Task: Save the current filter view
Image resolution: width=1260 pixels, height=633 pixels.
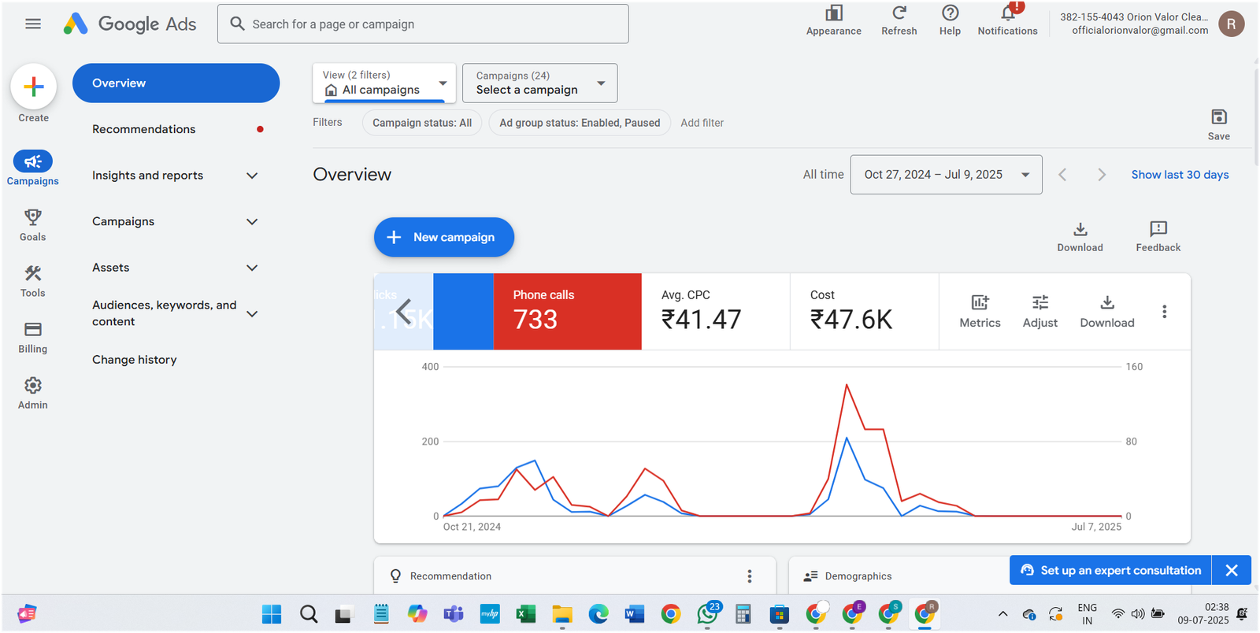Action: [1218, 124]
